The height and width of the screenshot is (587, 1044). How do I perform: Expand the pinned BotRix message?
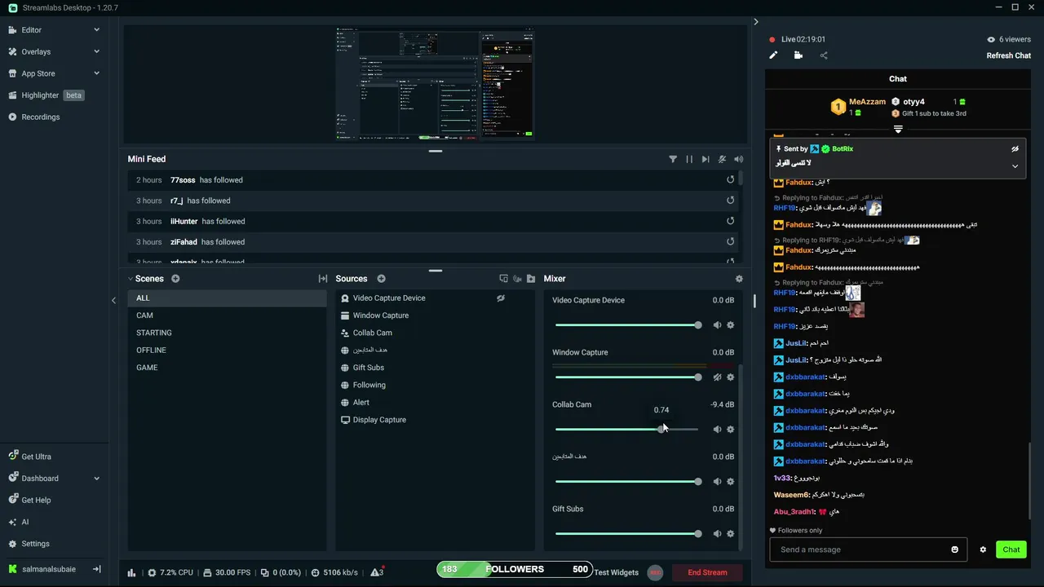pos(1015,166)
